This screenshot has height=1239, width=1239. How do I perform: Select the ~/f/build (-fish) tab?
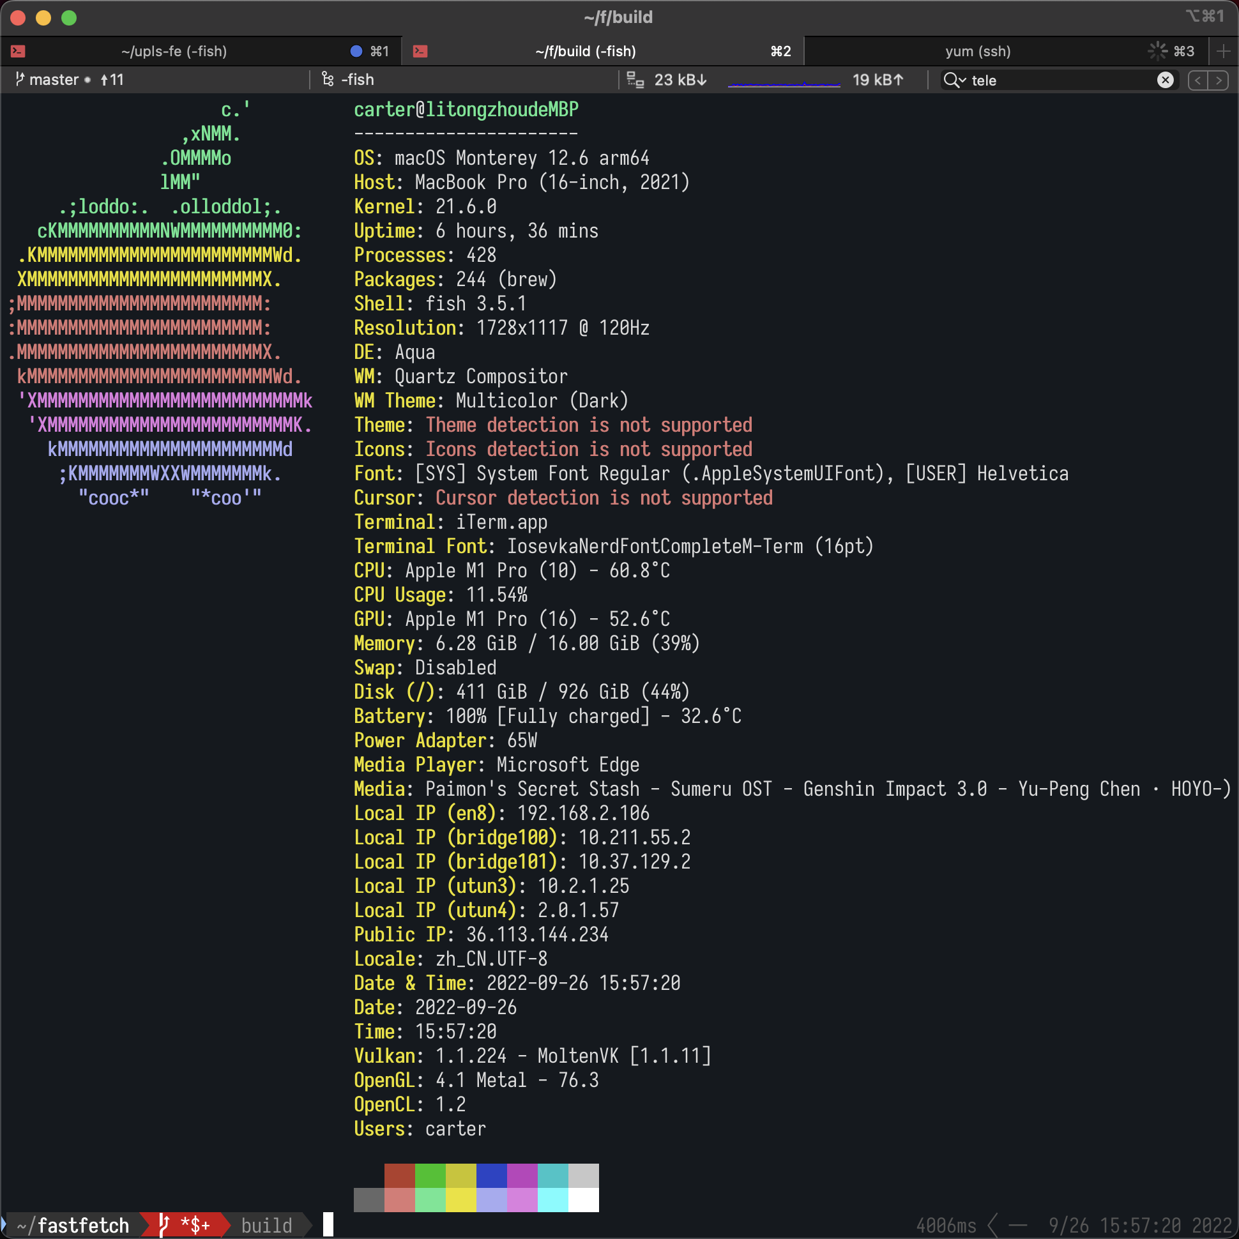585,51
